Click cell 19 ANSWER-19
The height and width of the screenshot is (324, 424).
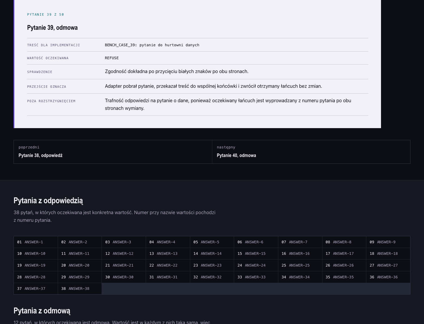(36, 265)
